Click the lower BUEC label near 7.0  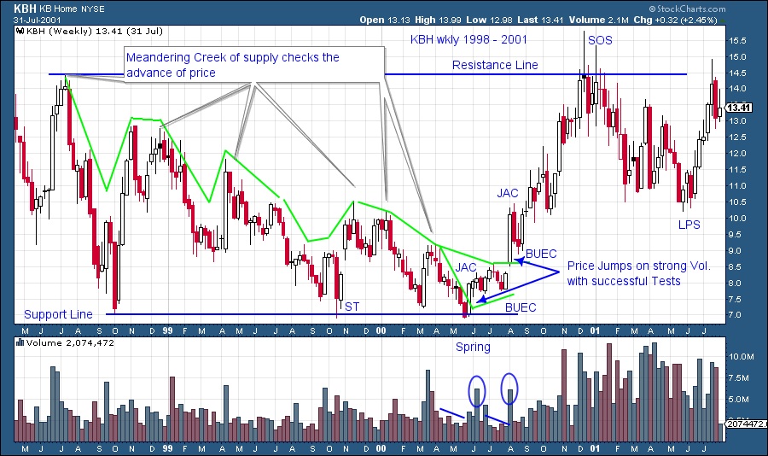coord(521,308)
